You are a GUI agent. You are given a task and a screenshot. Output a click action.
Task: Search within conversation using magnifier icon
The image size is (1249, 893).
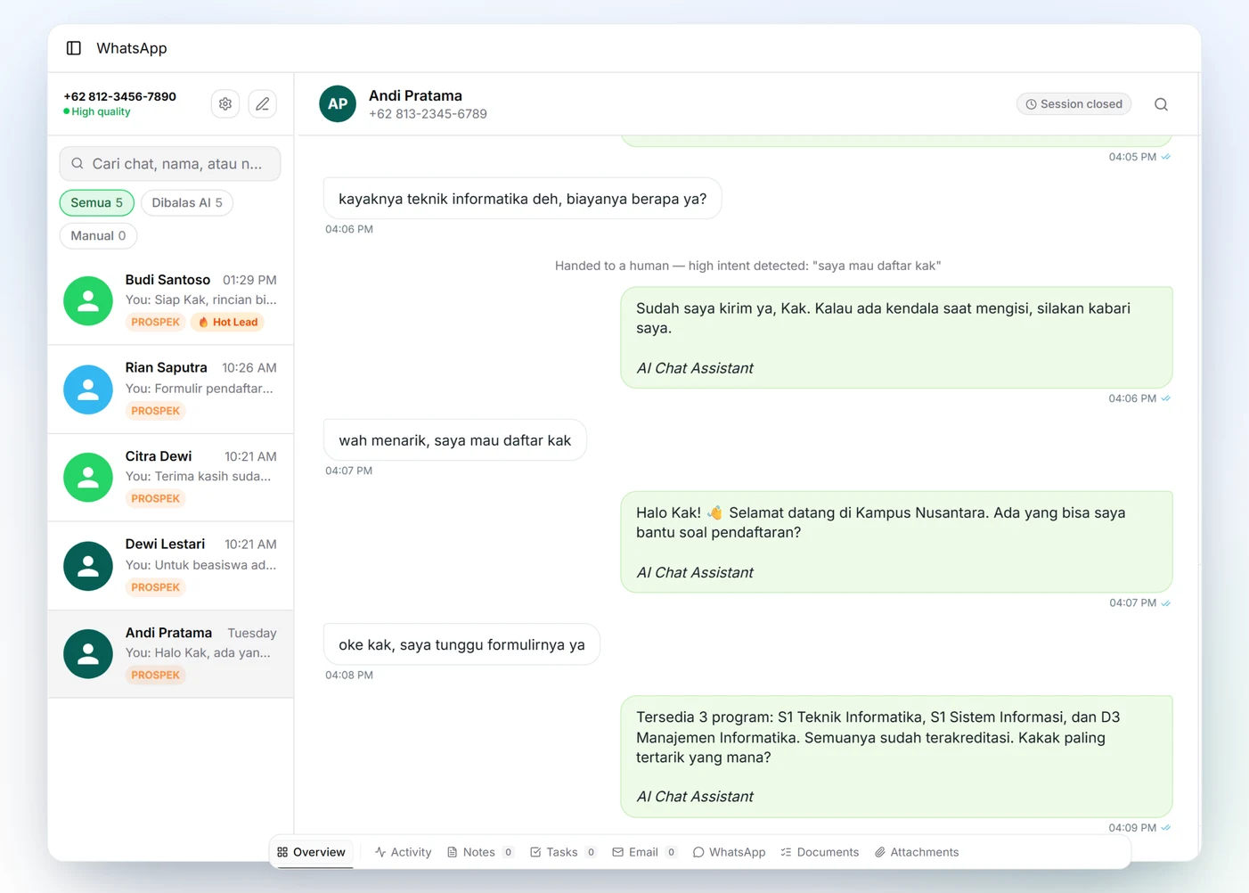1161,104
